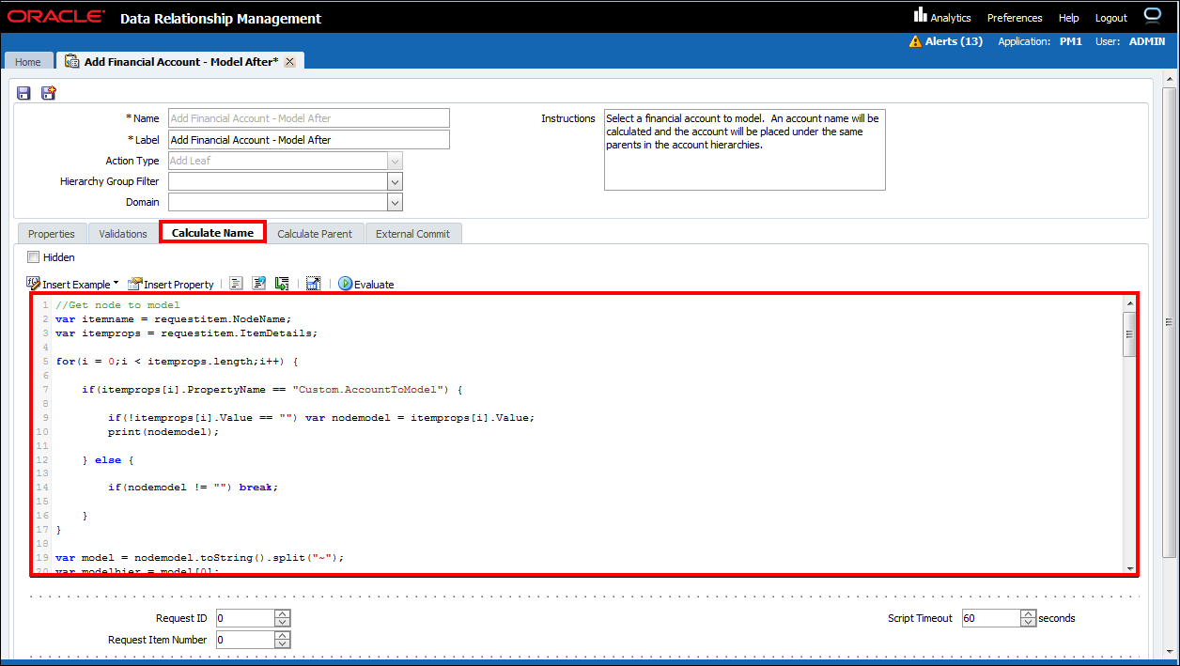Increase the Script Timeout seconds
The image size is (1180, 666).
pyautogui.click(x=1029, y=614)
